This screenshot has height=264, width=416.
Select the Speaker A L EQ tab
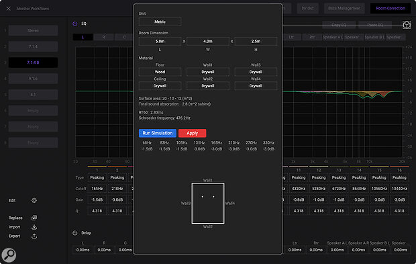[x=333, y=37]
